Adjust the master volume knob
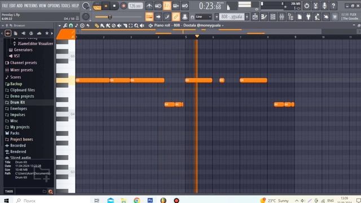361x203 pixels. [x=86, y=6]
